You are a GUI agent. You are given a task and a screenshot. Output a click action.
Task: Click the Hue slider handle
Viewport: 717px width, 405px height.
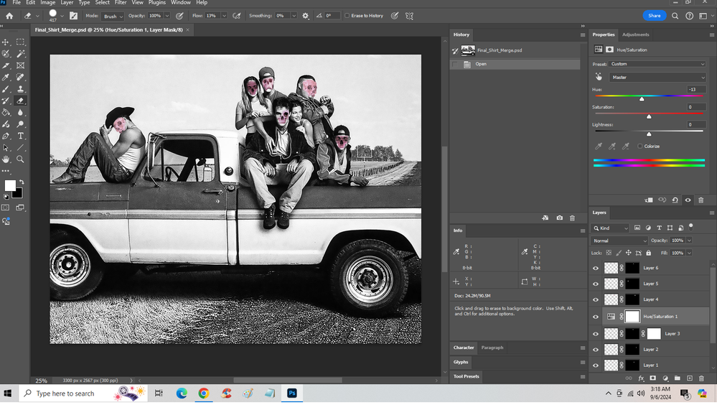(642, 98)
